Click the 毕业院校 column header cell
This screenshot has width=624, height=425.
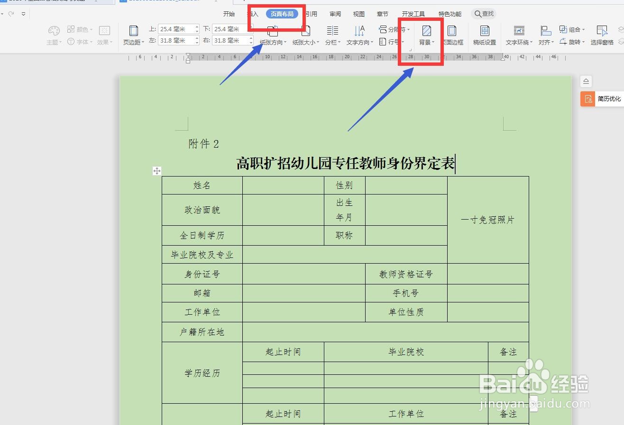pyautogui.click(x=406, y=352)
